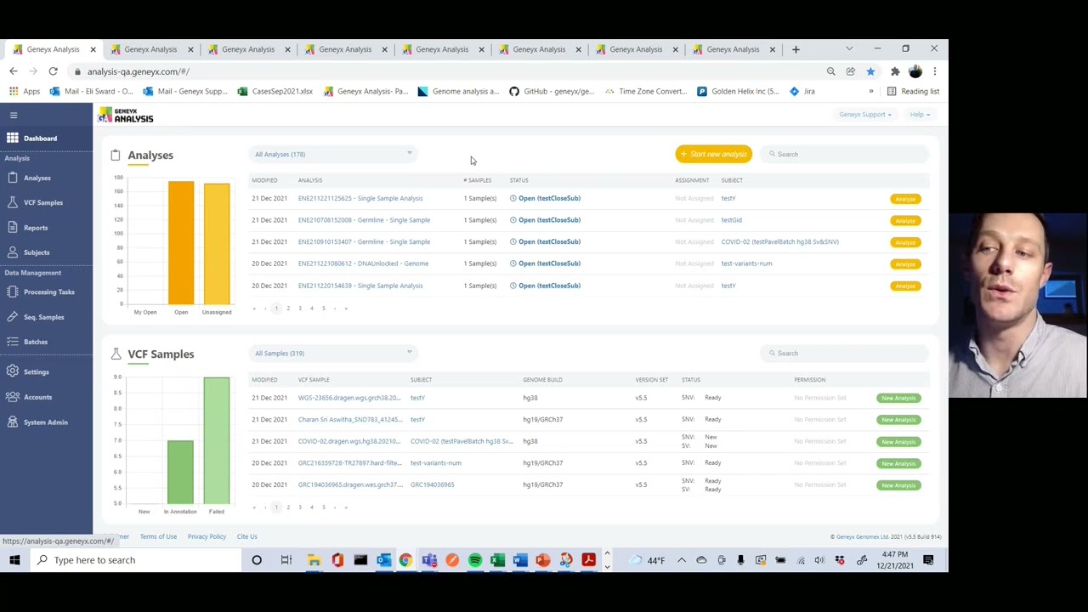Click the share page icon
Image resolution: width=1088 pixels, height=612 pixels.
point(851,71)
